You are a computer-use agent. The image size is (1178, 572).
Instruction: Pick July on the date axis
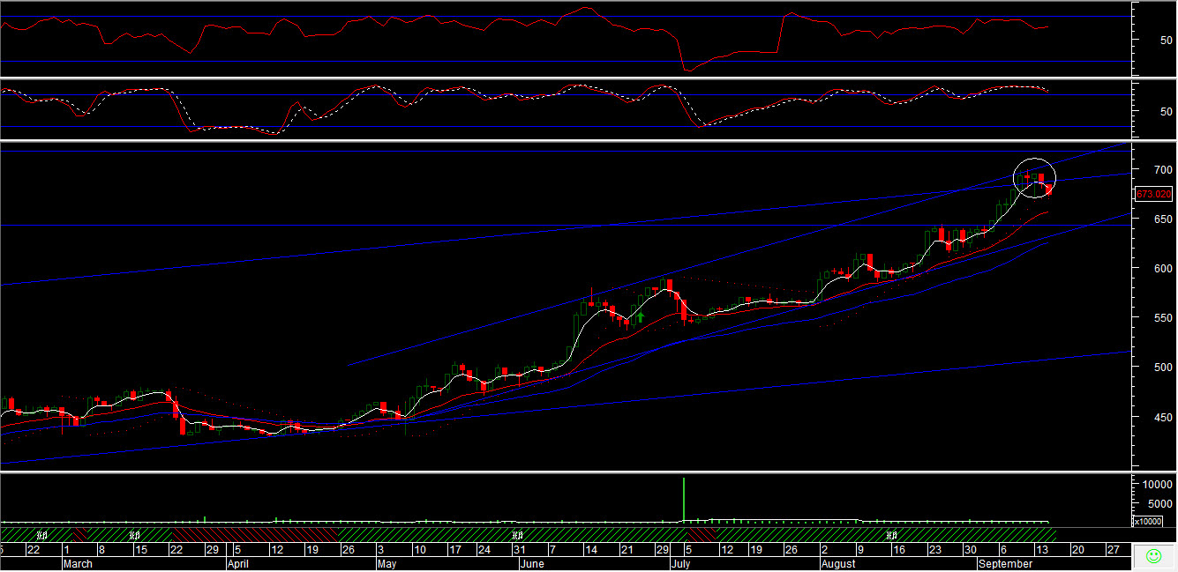pos(680,563)
